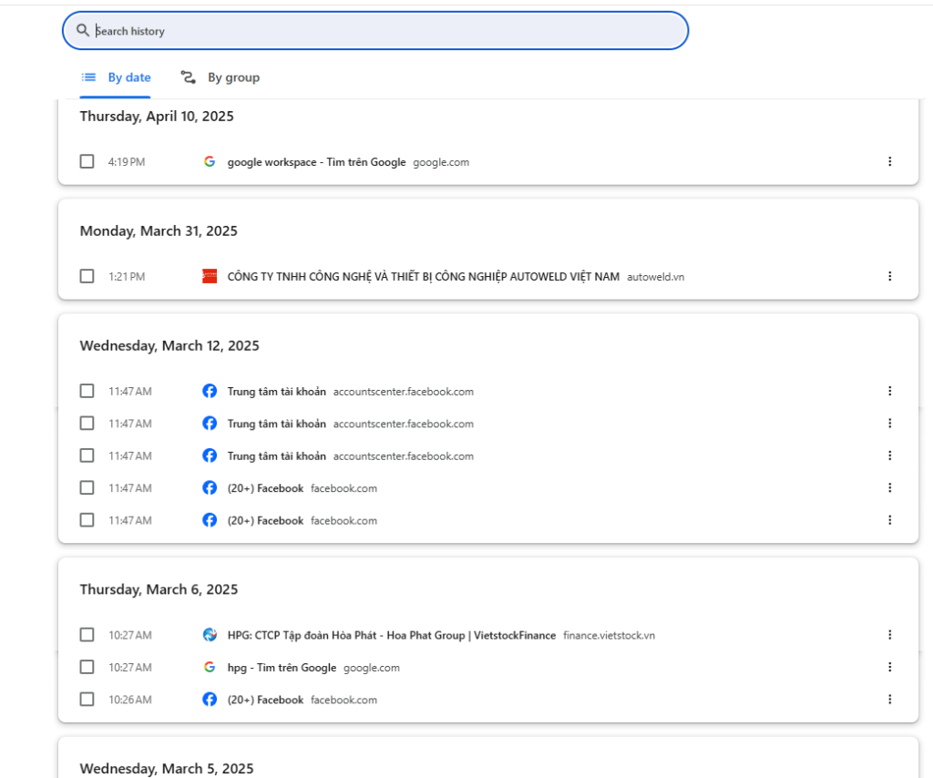Select checkbox for hpg Google search entry
This screenshot has width=933, height=778.
point(87,668)
